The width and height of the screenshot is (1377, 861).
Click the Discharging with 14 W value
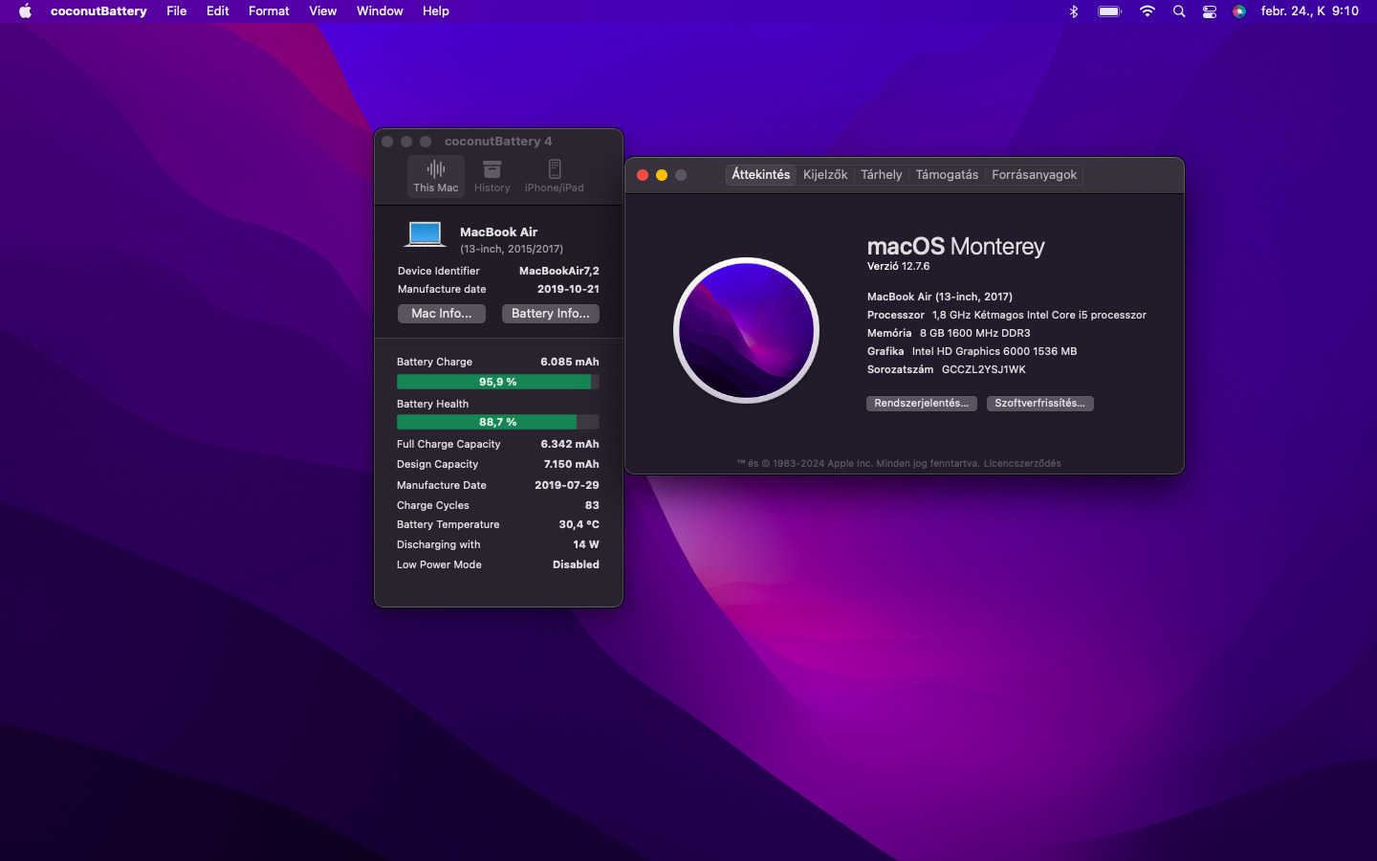pos(586,544)
